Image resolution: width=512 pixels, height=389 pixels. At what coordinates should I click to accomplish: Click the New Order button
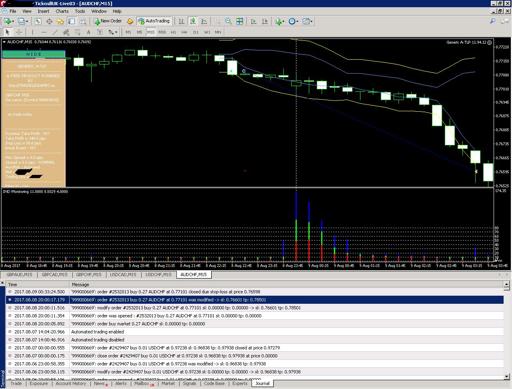coord(108,21)
